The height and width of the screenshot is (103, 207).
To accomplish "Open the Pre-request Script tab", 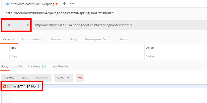I will [x=98, y=39].
